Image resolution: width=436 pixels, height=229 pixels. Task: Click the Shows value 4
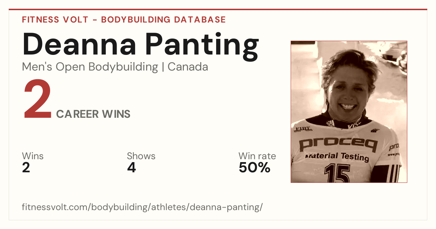coord(132,168)
